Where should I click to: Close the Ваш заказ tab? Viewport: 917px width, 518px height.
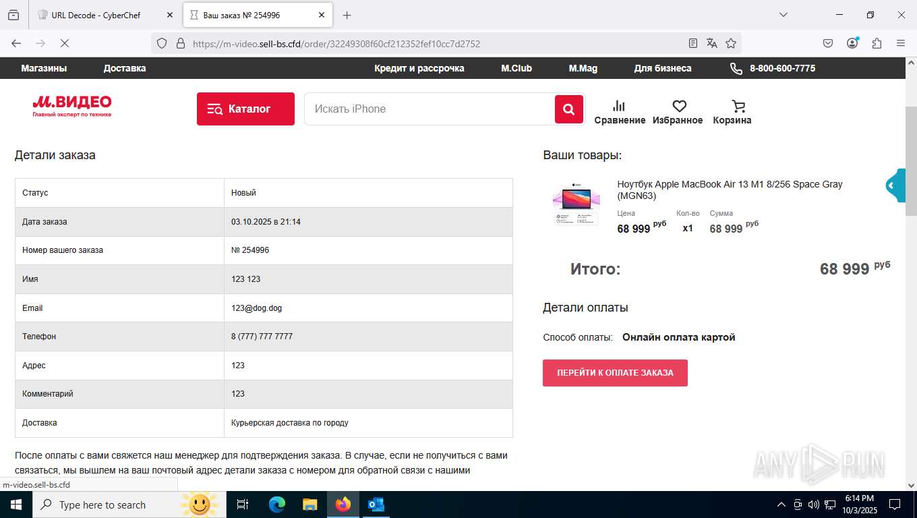[322, 15]
